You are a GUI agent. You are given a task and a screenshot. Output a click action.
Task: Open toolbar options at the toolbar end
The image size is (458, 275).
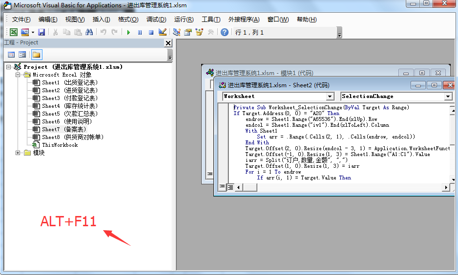coord(339,33)
